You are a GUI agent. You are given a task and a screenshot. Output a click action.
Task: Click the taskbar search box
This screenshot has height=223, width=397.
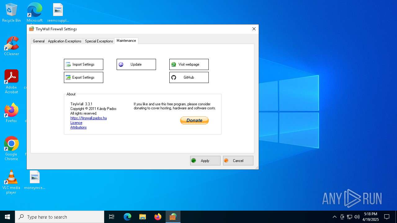60,217
